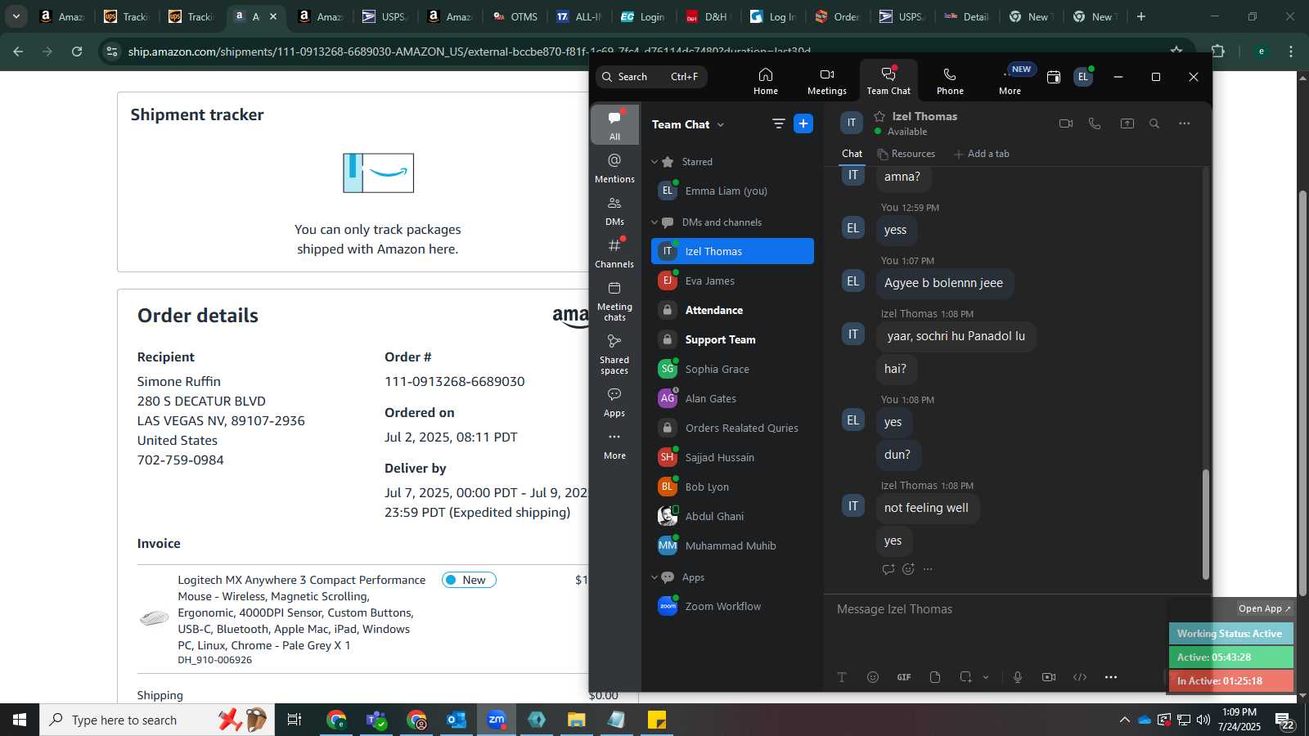Open More options in Zoom sidebar
Image resolution: width=1309 pixels, height=736 pixels.
(x=614, y=445)
